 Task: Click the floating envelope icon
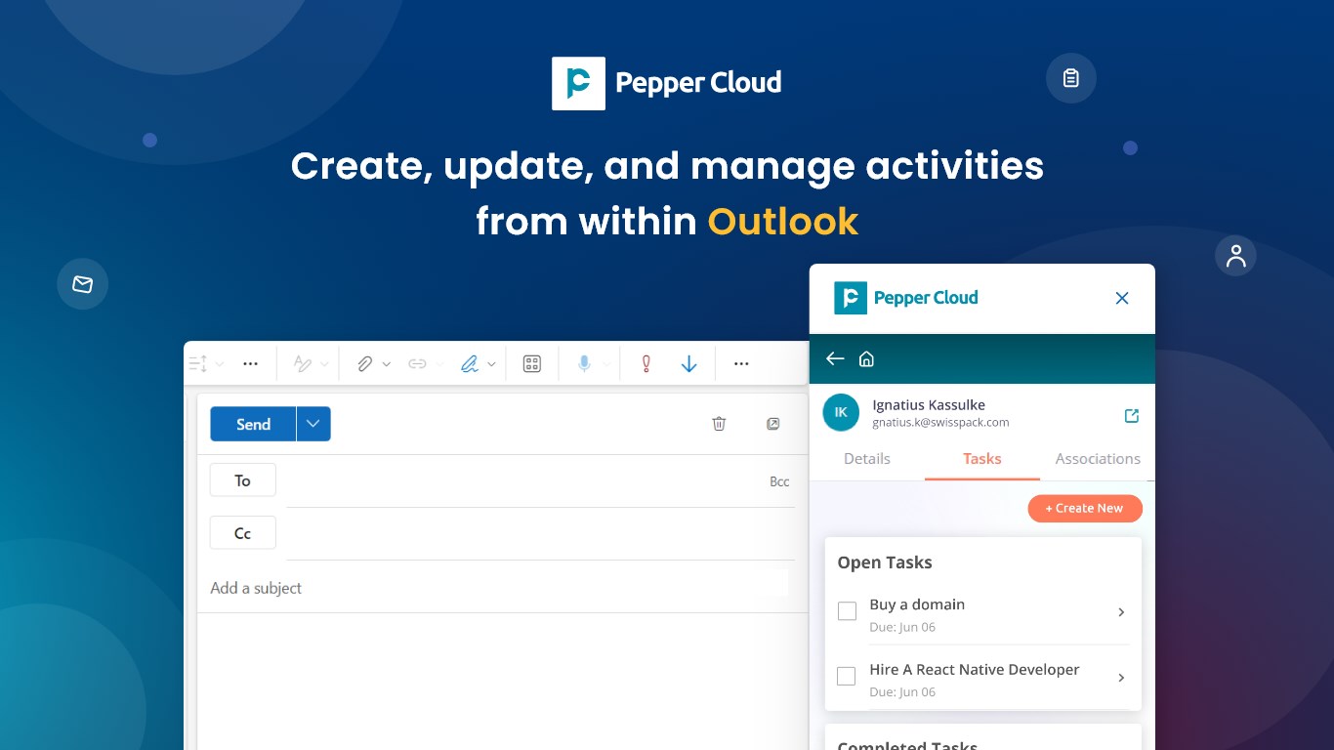83,284
